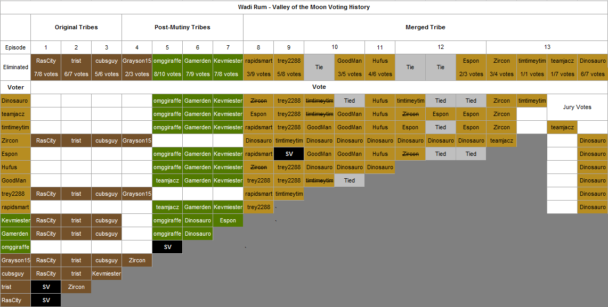Click Dinosauro in the Voter column

(15, 101)
